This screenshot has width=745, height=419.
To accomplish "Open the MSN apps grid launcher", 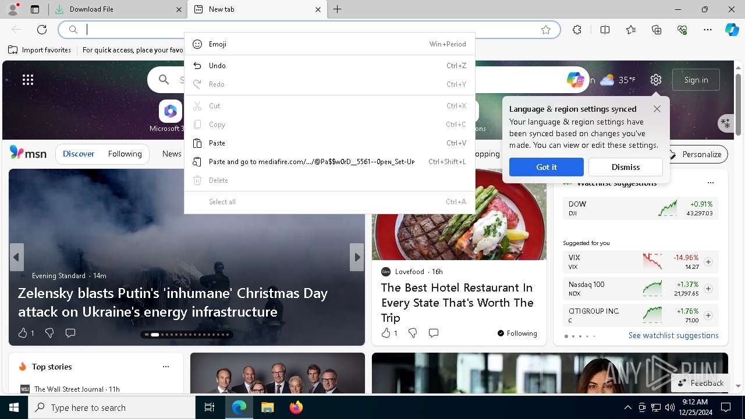I will (x=28, y=80).
